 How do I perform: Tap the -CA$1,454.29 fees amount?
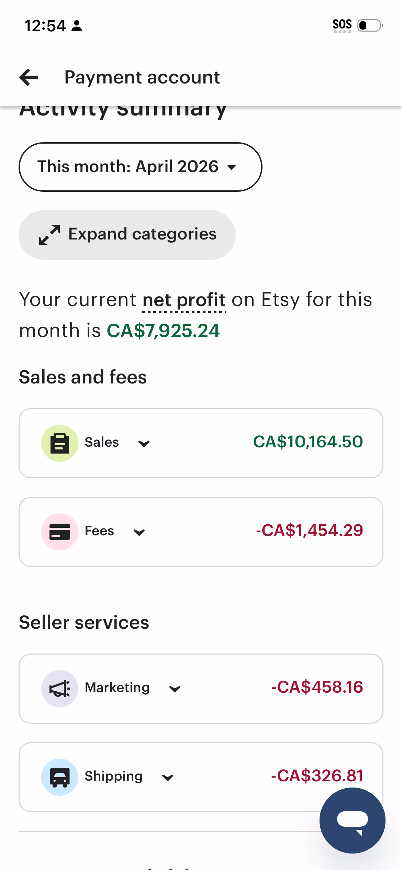pyautogui.click(x=309, y=531)
